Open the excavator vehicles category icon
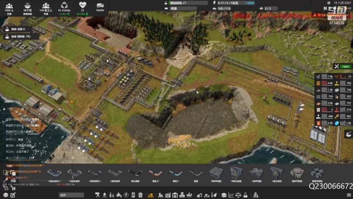The height and width of the screenshot is (199, 353). pos(199,195)
